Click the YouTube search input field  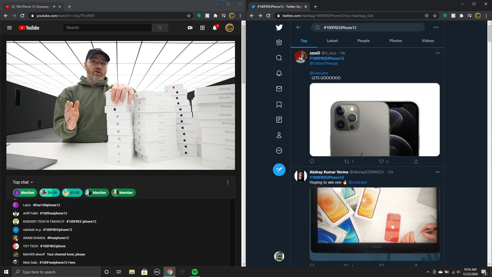[x=108, y=27]
